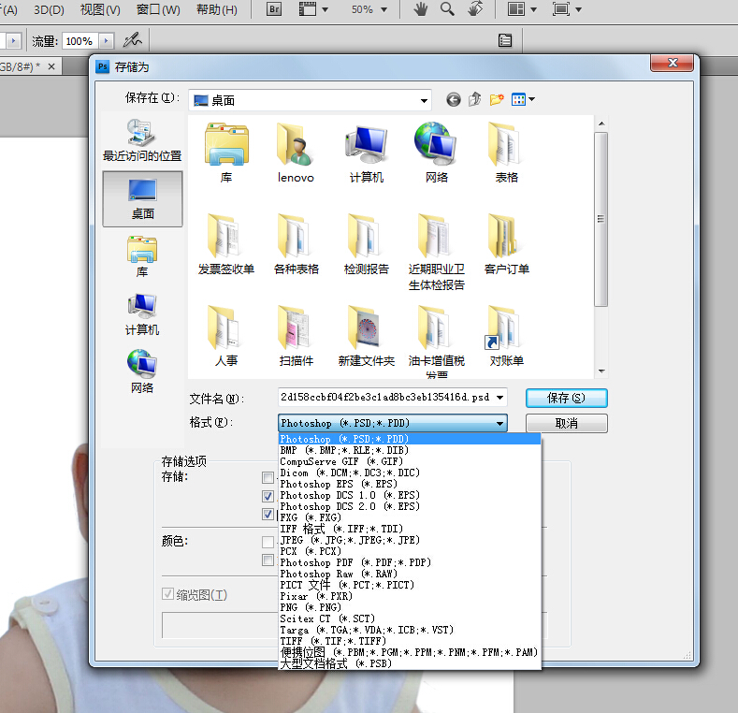Close the GB/8#) document tab
The image size is (738, 713).
click(x=51, y=66)
